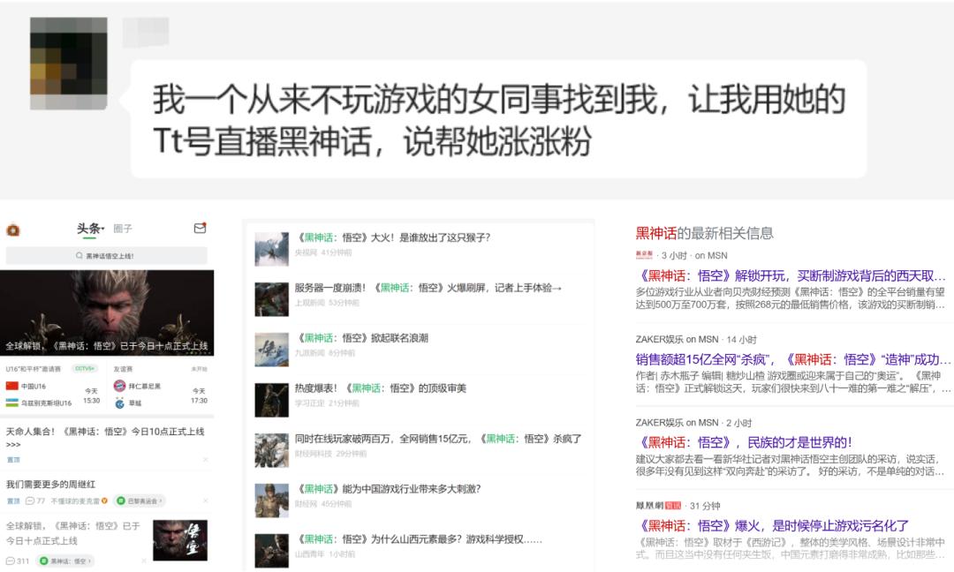Screen dimensions: 954x572
Task: Click the 凤凰网 source logo
Action: pos(658,505)
